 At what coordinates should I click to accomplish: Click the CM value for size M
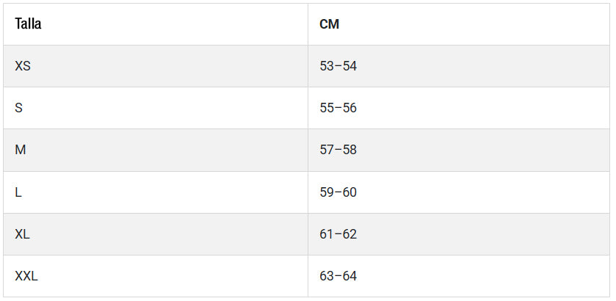pos(338,150)
